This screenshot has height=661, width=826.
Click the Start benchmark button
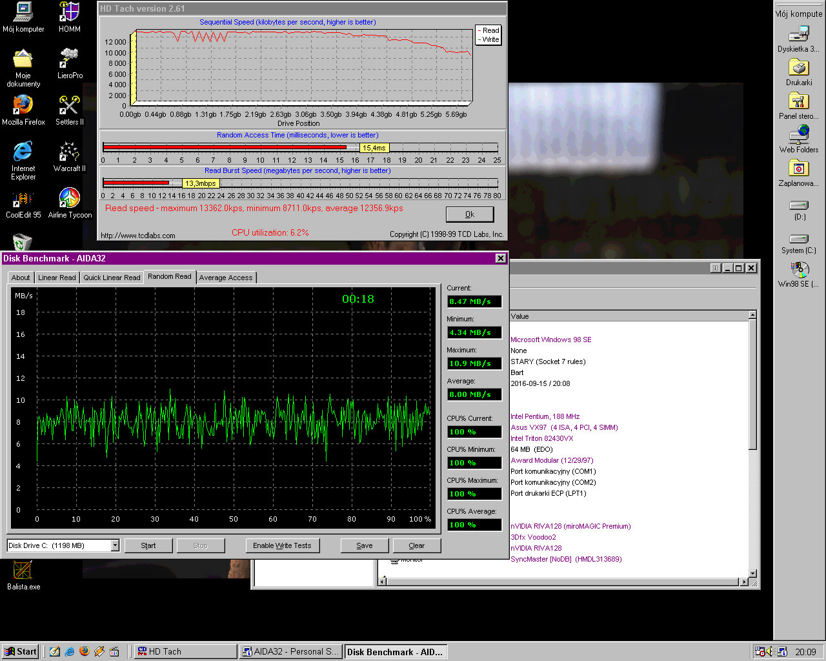pyautogui.click(x=148, y=545)
